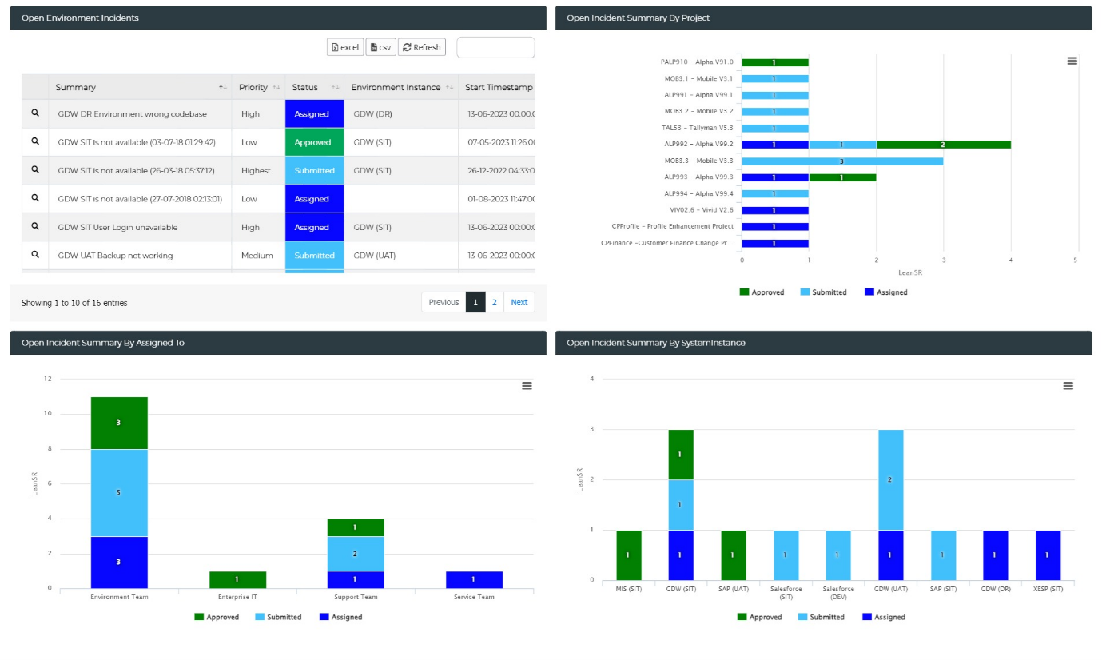
Task: Go to page 2 of incidents
Action: coord(495,302)
